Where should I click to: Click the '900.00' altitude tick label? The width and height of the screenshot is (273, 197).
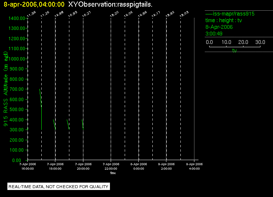coord(17,69)
